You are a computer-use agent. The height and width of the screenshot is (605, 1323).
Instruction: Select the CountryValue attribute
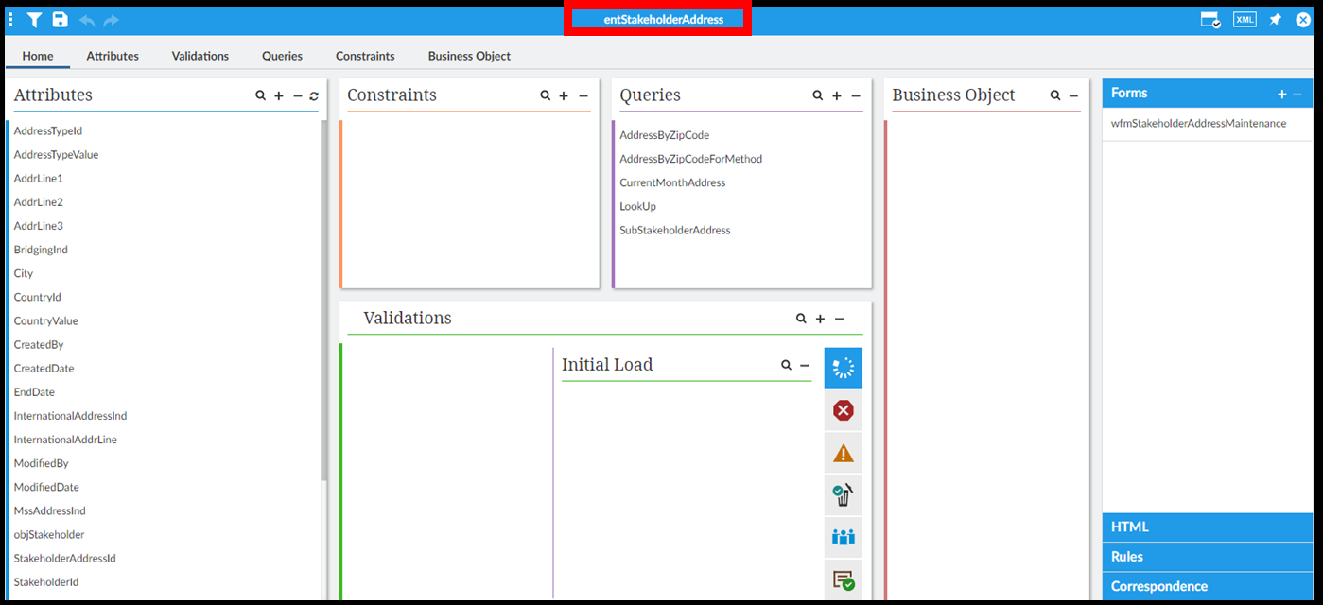46,320
